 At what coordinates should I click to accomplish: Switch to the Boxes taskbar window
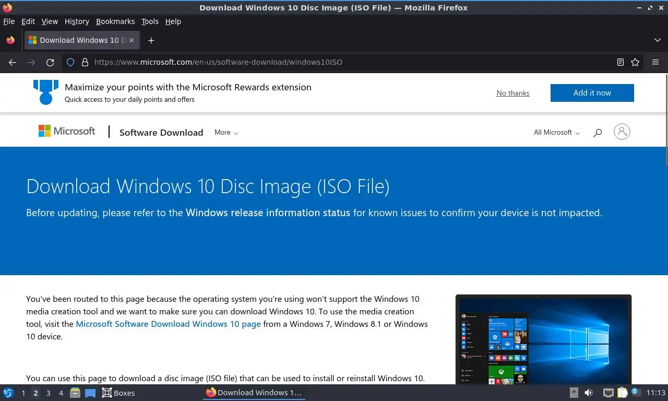point(118,393)
